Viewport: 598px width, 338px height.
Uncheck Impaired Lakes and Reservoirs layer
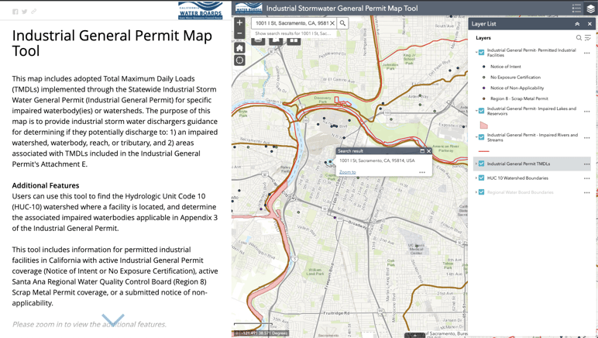(x=481, y=111)
